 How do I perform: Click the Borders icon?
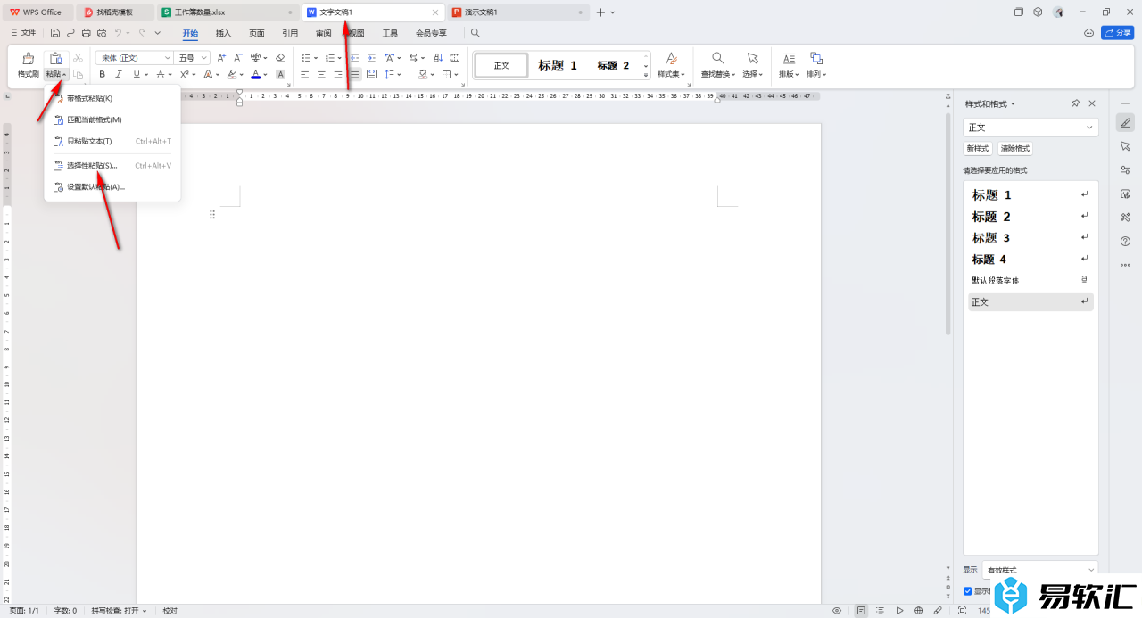pos(447,75)
